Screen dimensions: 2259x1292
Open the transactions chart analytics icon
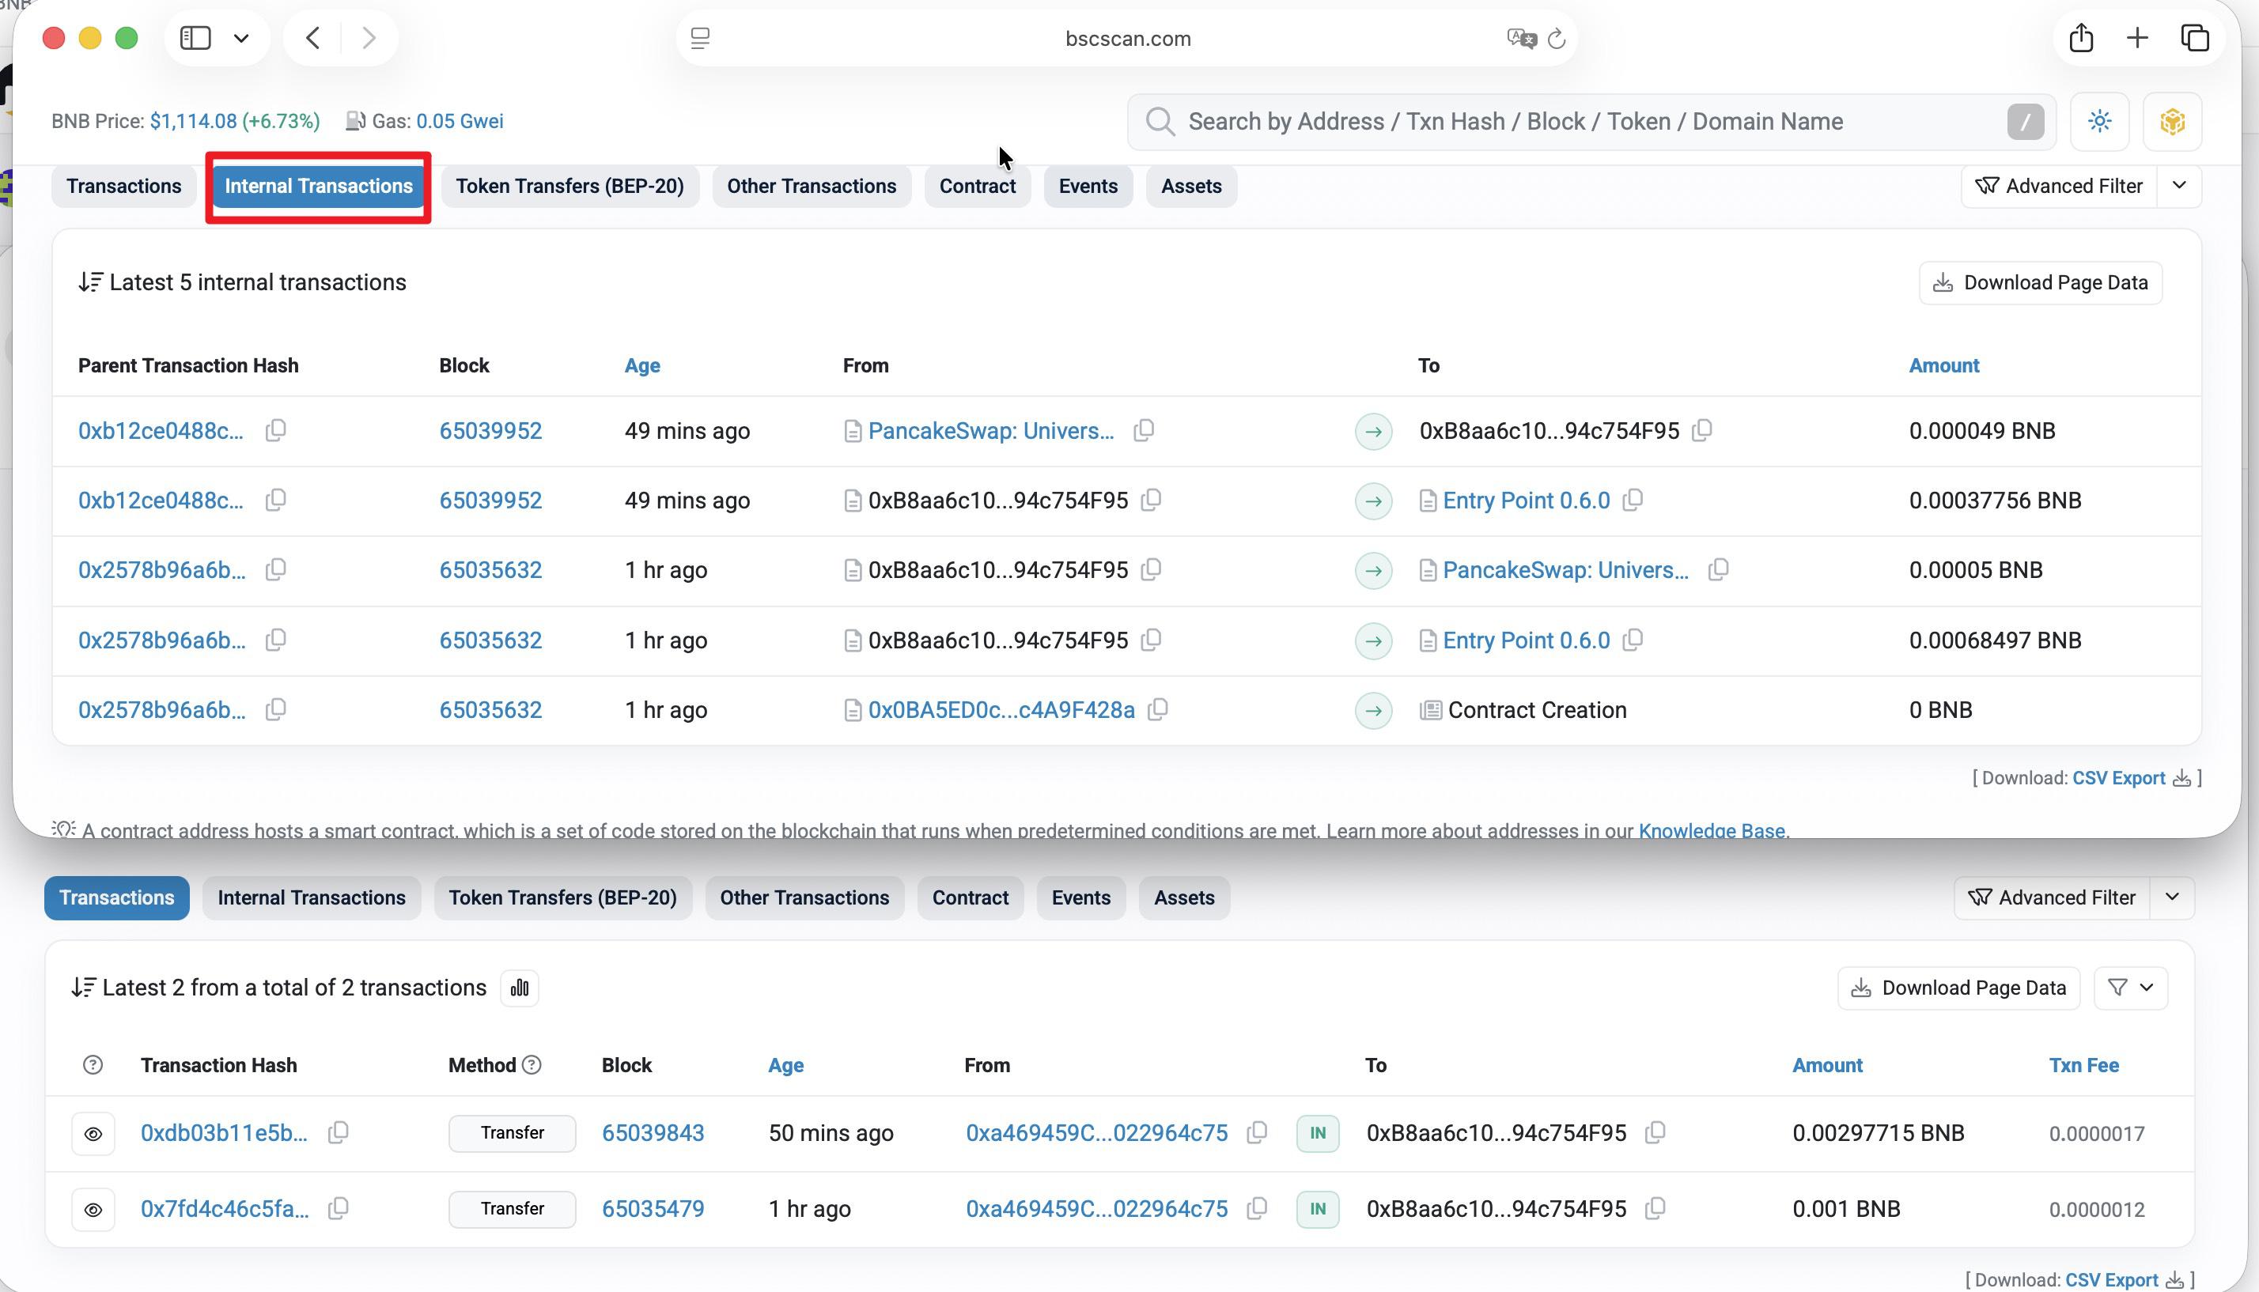[x=519, y=988]
